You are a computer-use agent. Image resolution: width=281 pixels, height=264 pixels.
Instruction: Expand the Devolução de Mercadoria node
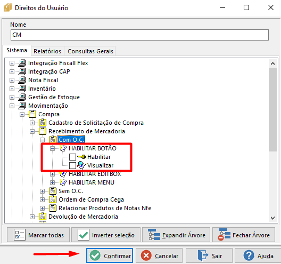(32, 217)
